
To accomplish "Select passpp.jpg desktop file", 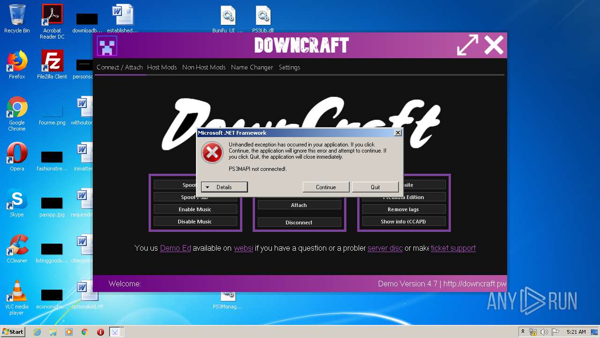I will pyautogui.click(x=52, y=207).
